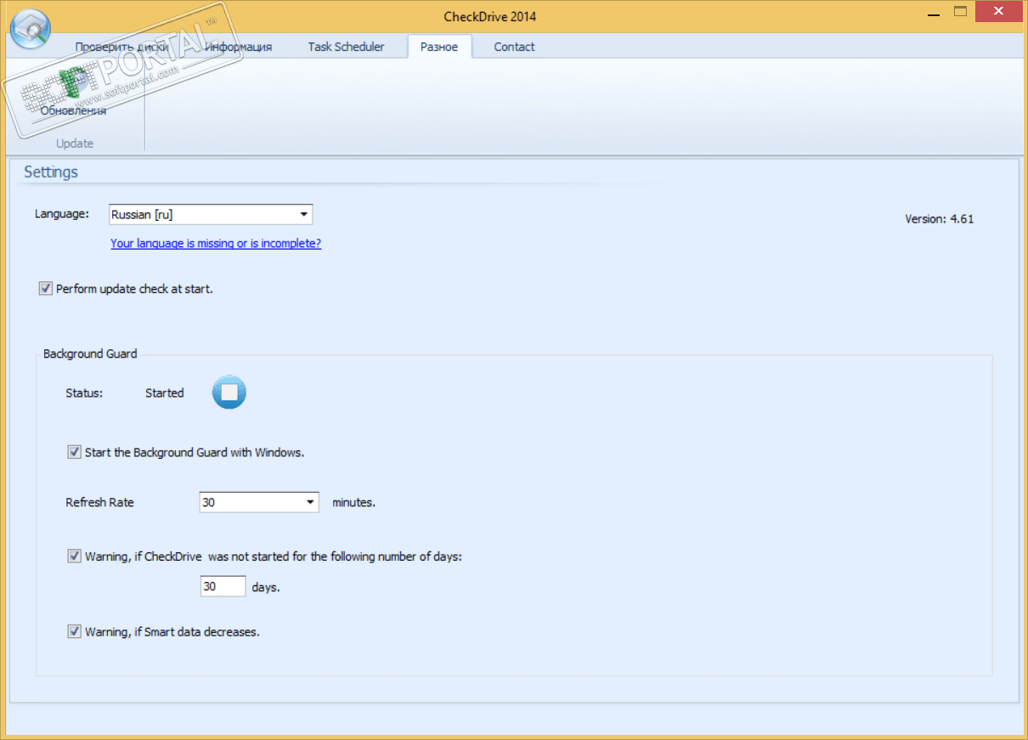The height and width of the screenshot is (740, 1028).
Task: Click the CheckDrive application orb icon
Action: tap(29, 30)
